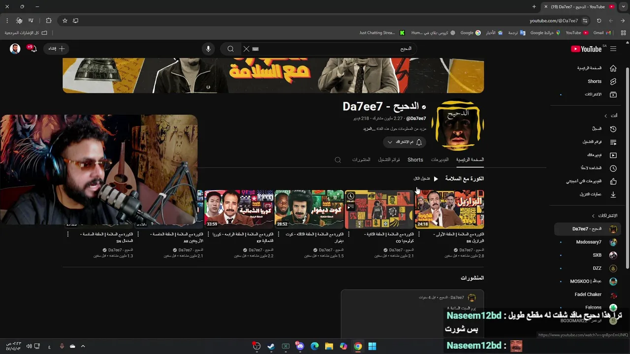The image size is (630, 354).
Task: Open SXB subscription channel
Action: click(588, 255)
